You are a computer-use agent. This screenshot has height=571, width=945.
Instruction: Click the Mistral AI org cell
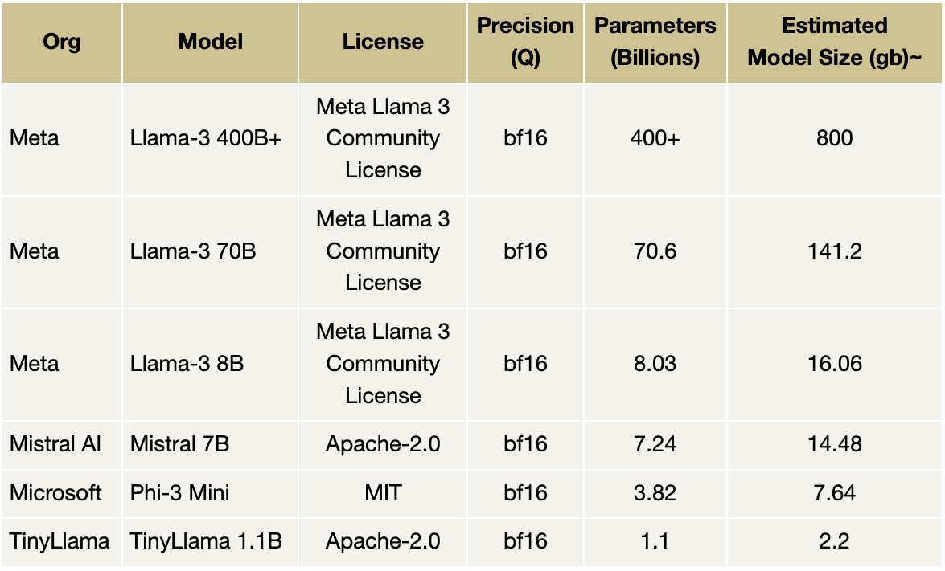[55, 444]
